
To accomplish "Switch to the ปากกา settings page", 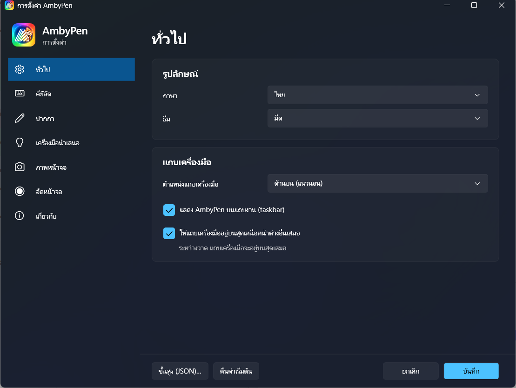I will 71,118.
